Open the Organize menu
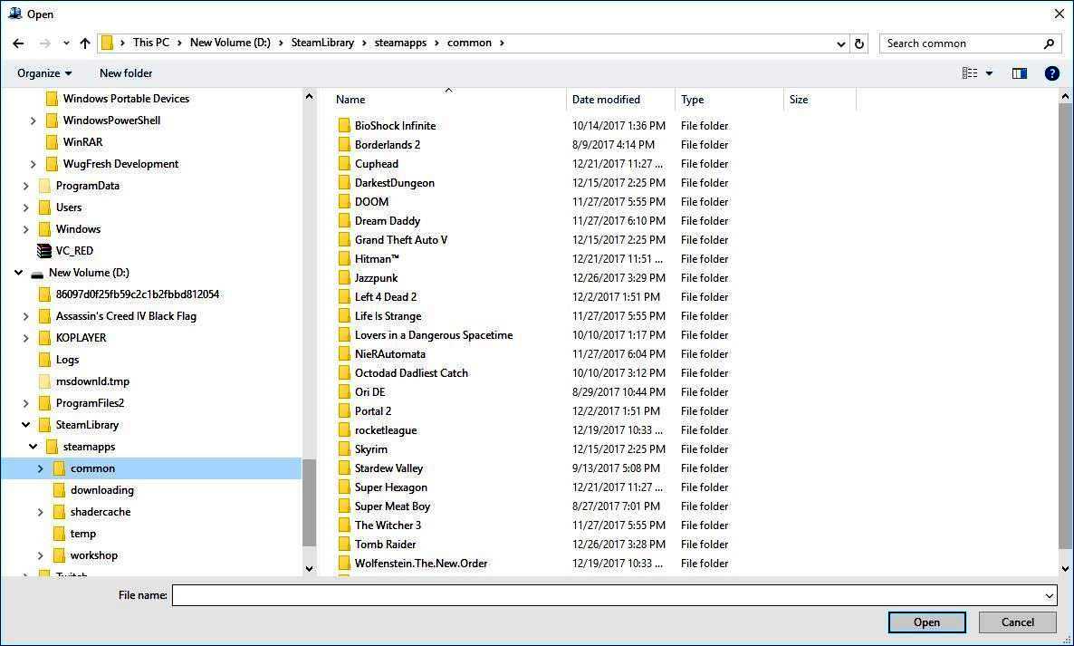Screen dimensions: 1074x646 click(x=43, y=73)
